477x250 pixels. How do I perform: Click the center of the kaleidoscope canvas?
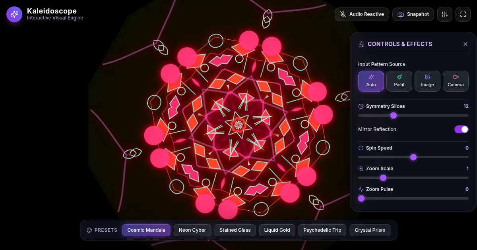coord(238,125)
